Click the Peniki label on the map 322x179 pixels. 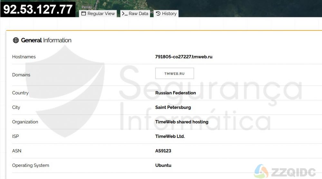click(x=87, y=7)
